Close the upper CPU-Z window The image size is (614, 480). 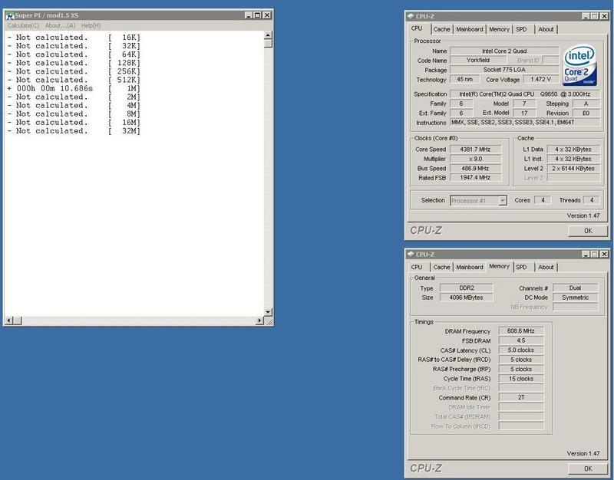tap(605, 16)
